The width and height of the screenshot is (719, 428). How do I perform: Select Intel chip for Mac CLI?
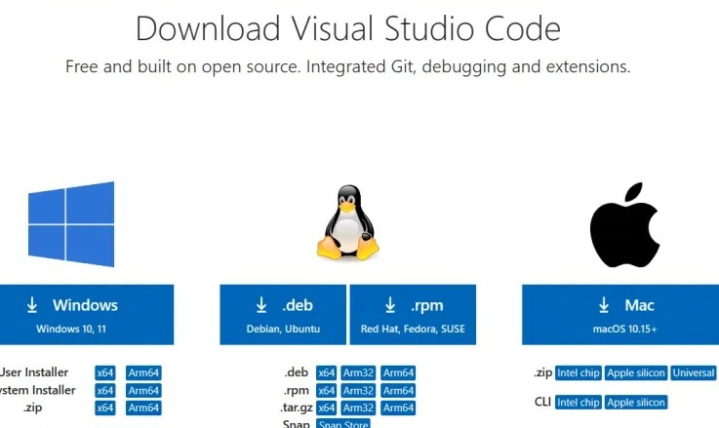(578, 403)
